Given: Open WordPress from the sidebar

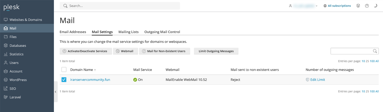Looking at the screenshot, I should point(18,80).
